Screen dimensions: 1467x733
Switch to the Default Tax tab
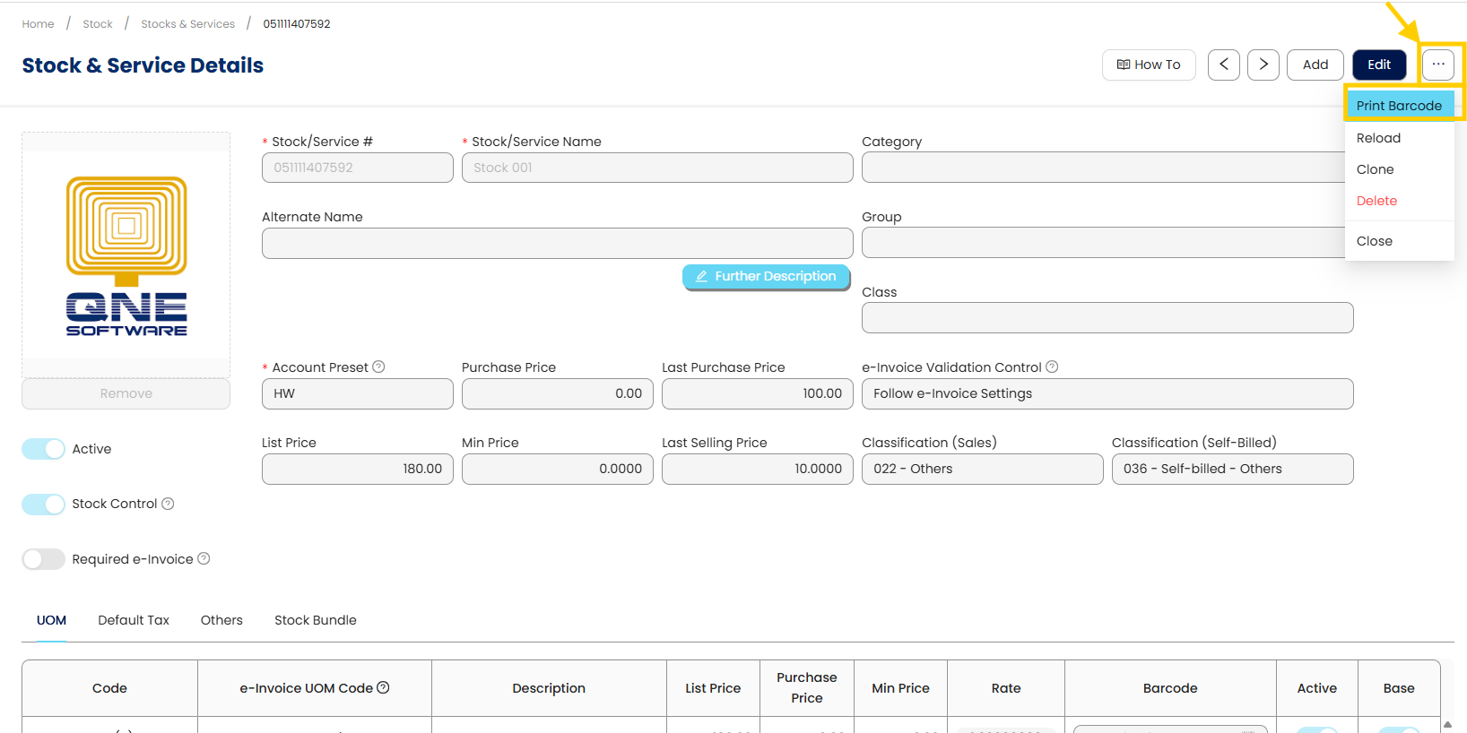(x=134, y=620)
